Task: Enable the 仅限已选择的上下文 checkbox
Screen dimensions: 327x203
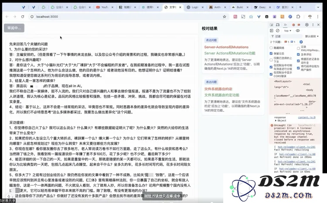Action: pos(271,60)
